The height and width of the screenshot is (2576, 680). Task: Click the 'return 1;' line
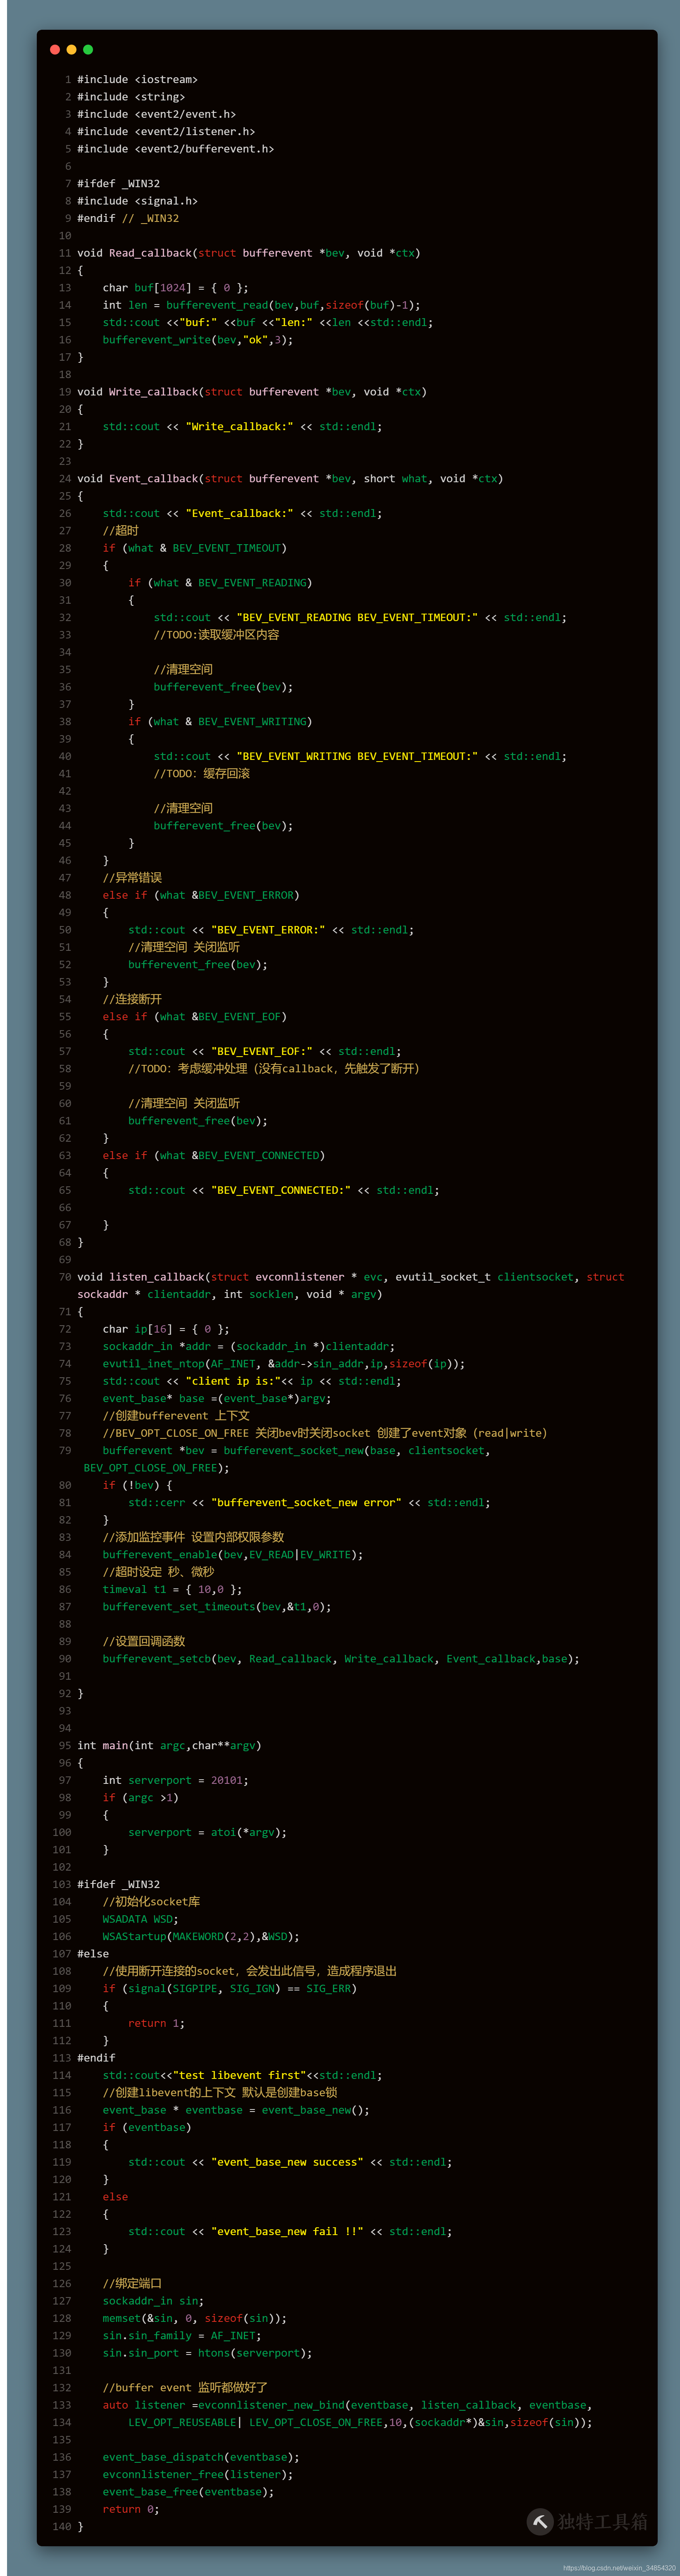(x=157, y=2024)
